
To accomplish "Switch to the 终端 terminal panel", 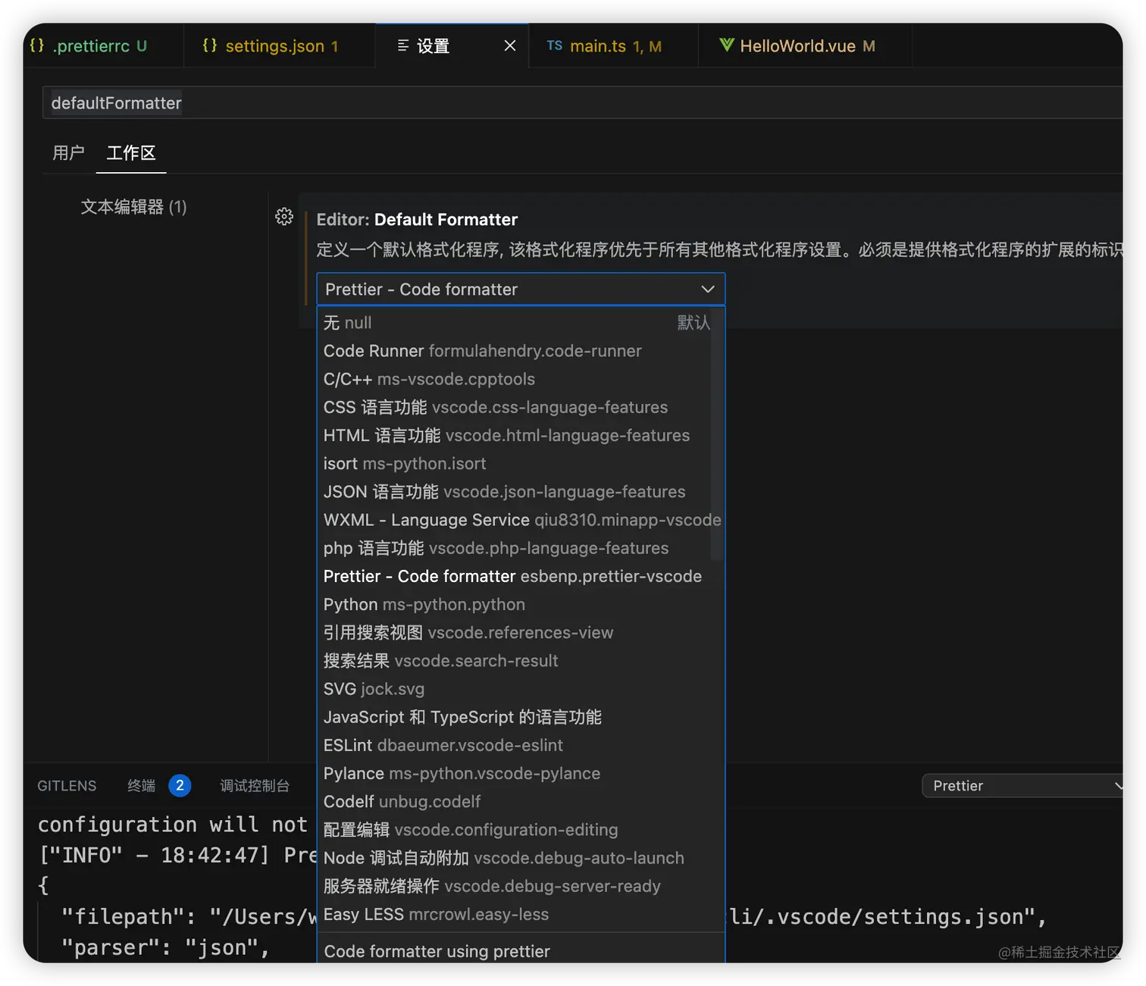I will click(141, 786).
